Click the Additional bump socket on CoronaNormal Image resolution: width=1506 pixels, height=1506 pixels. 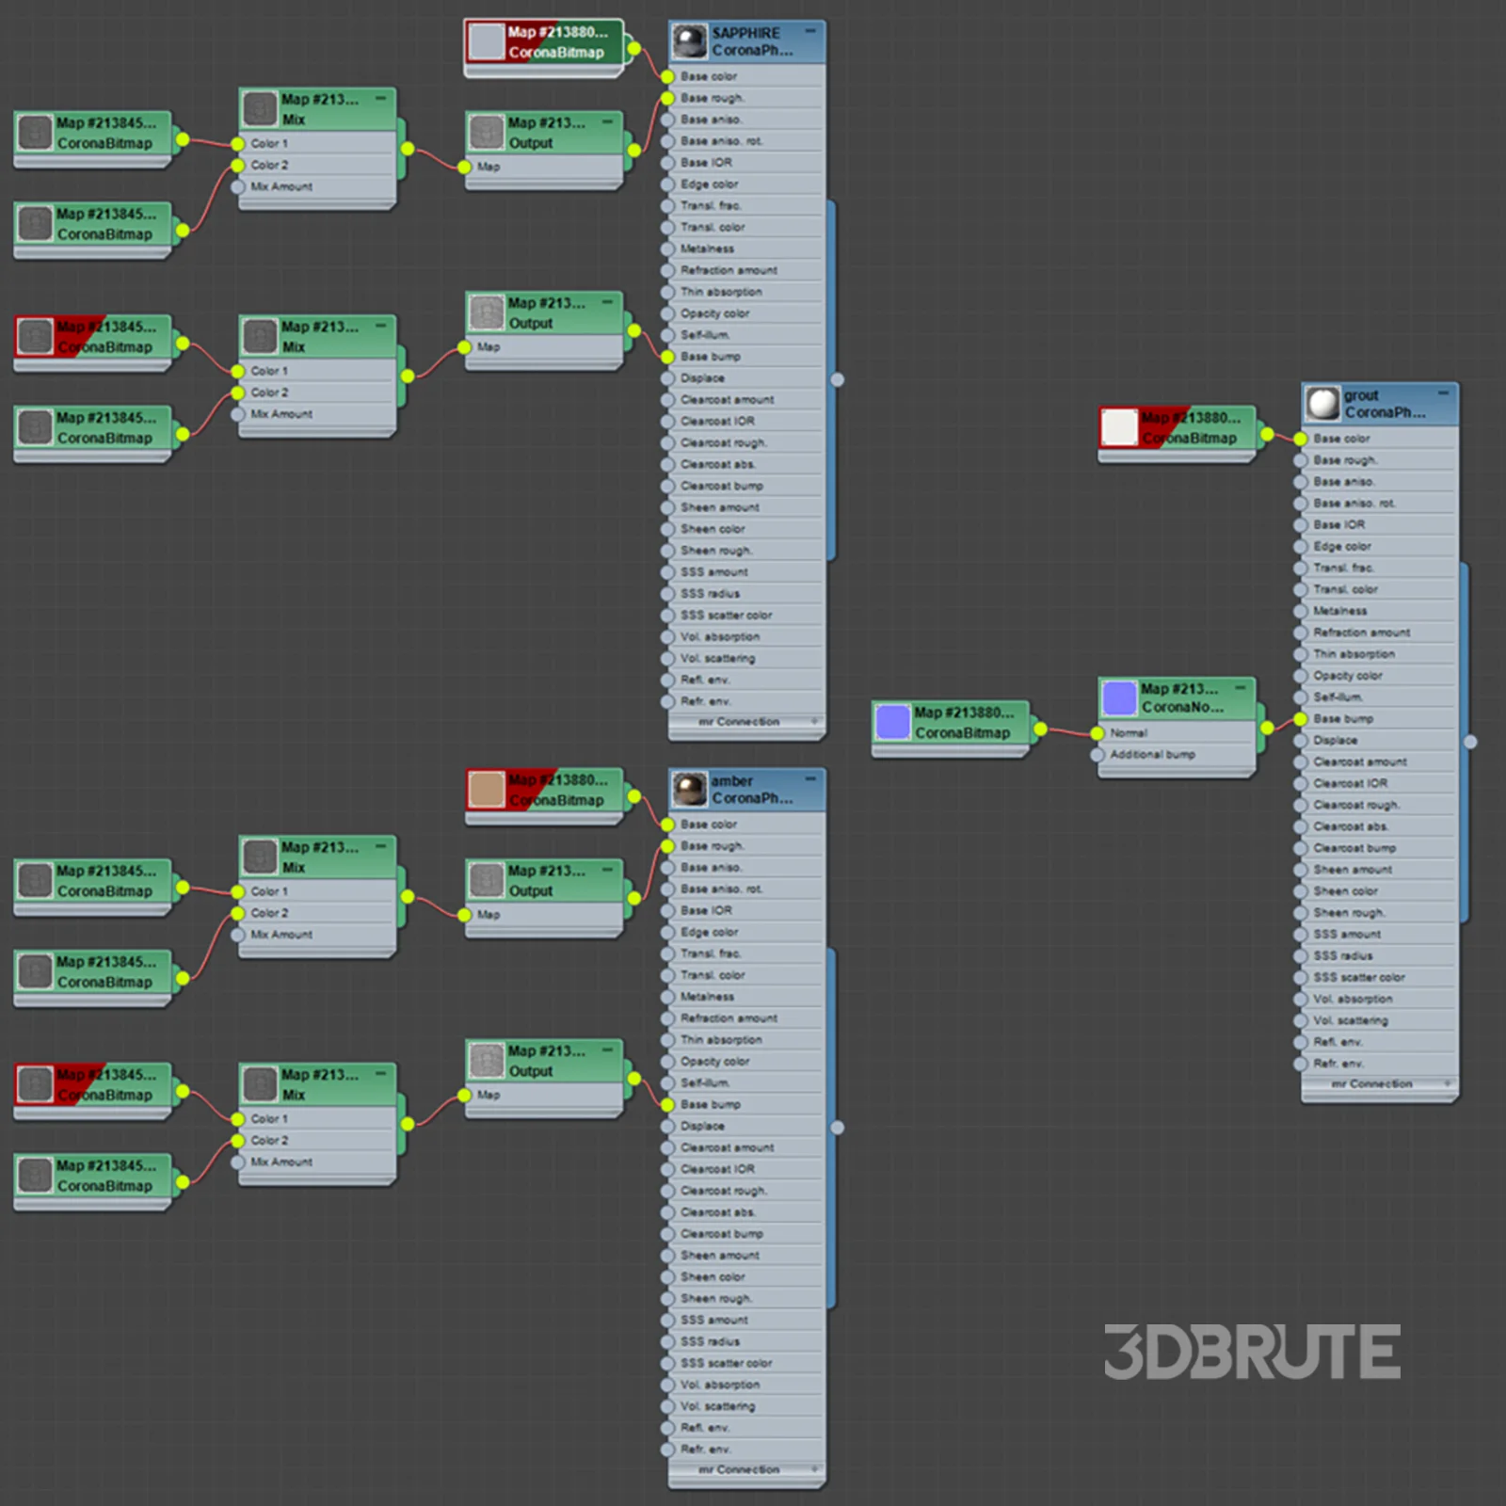[x=1097, y=755]
